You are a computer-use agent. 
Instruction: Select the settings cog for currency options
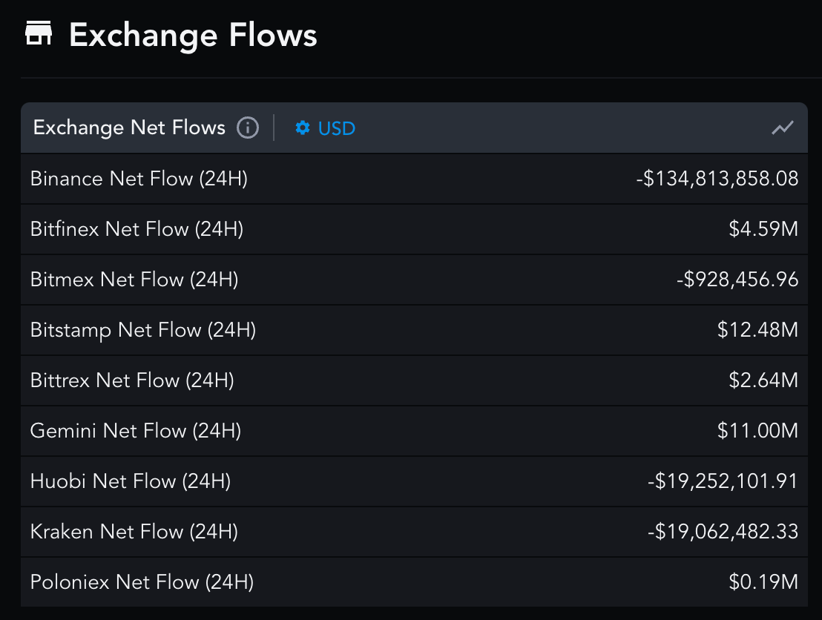tap(303, 128)
